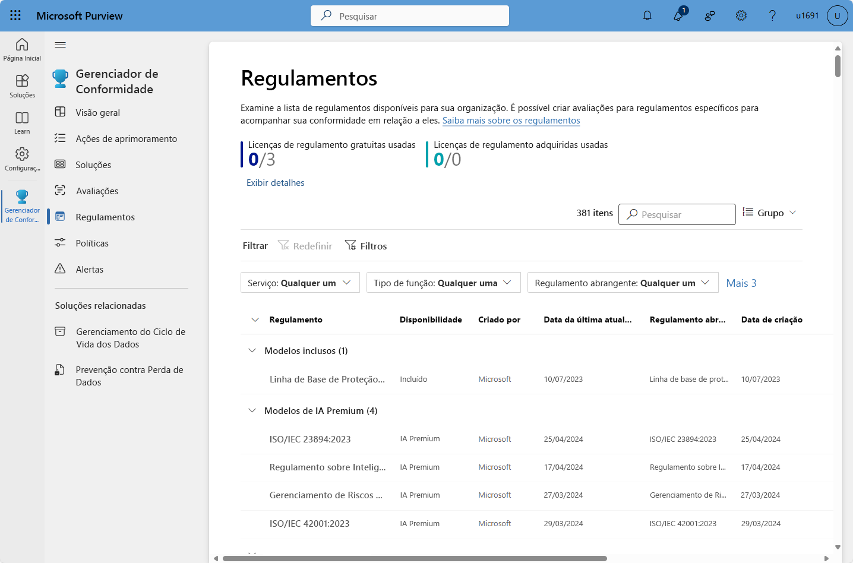The height and width of the screenshot is (563, 853).
Task: Open Políticas in the side menu
Action: click(x=92, y=243)
